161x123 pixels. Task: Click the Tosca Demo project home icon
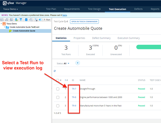pos(4,24)
